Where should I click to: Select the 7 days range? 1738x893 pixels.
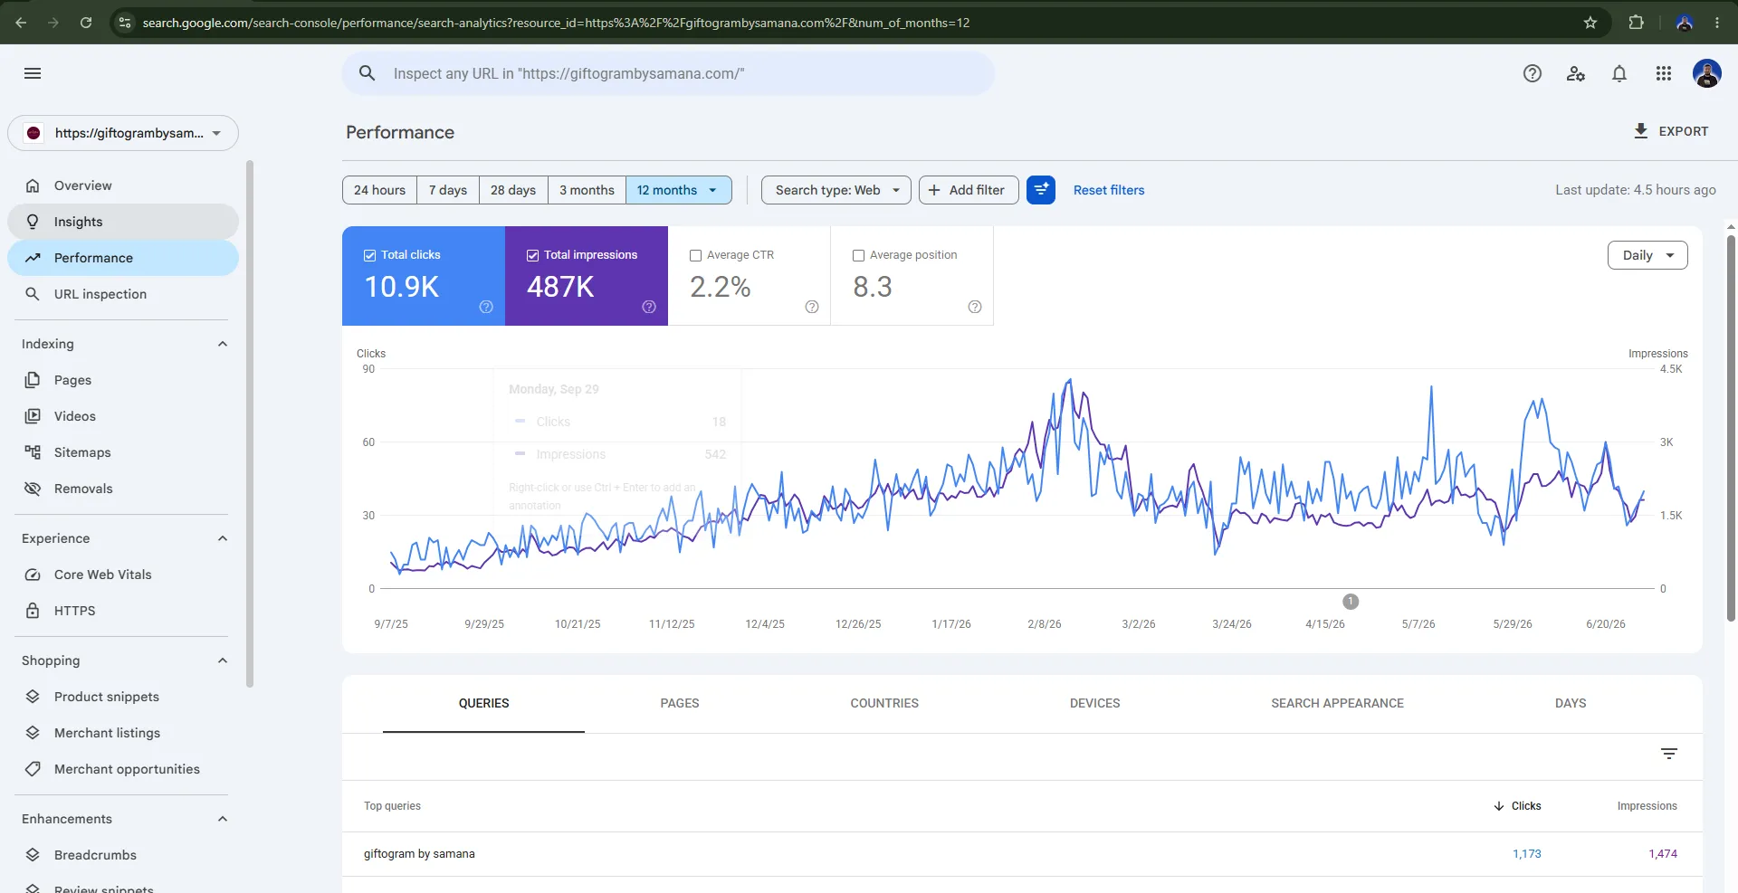point(448,190)
